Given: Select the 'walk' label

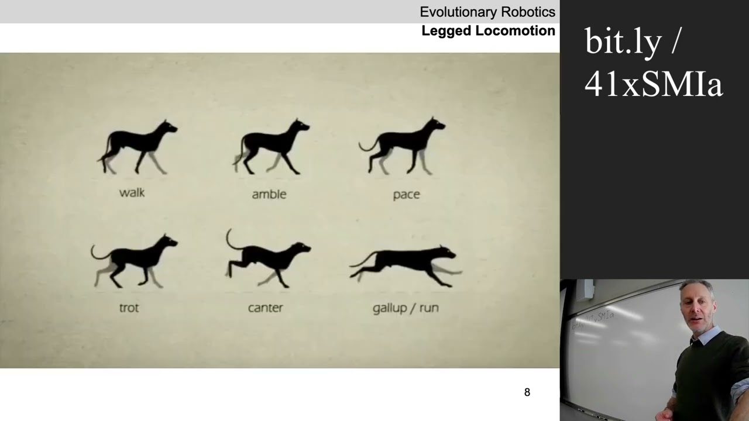Looking at the screenshot, I should tap(132, 192).
